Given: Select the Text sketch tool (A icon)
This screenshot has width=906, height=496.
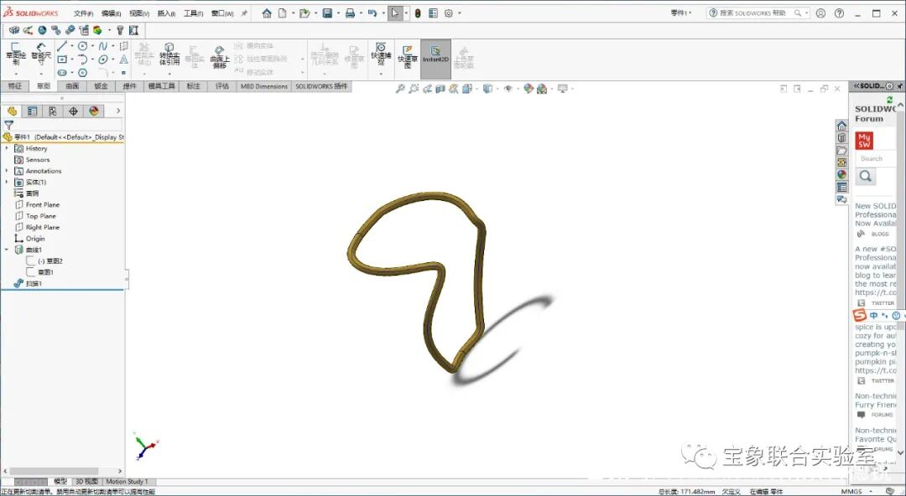Looking at the screenshot, I should coord(123,59).
